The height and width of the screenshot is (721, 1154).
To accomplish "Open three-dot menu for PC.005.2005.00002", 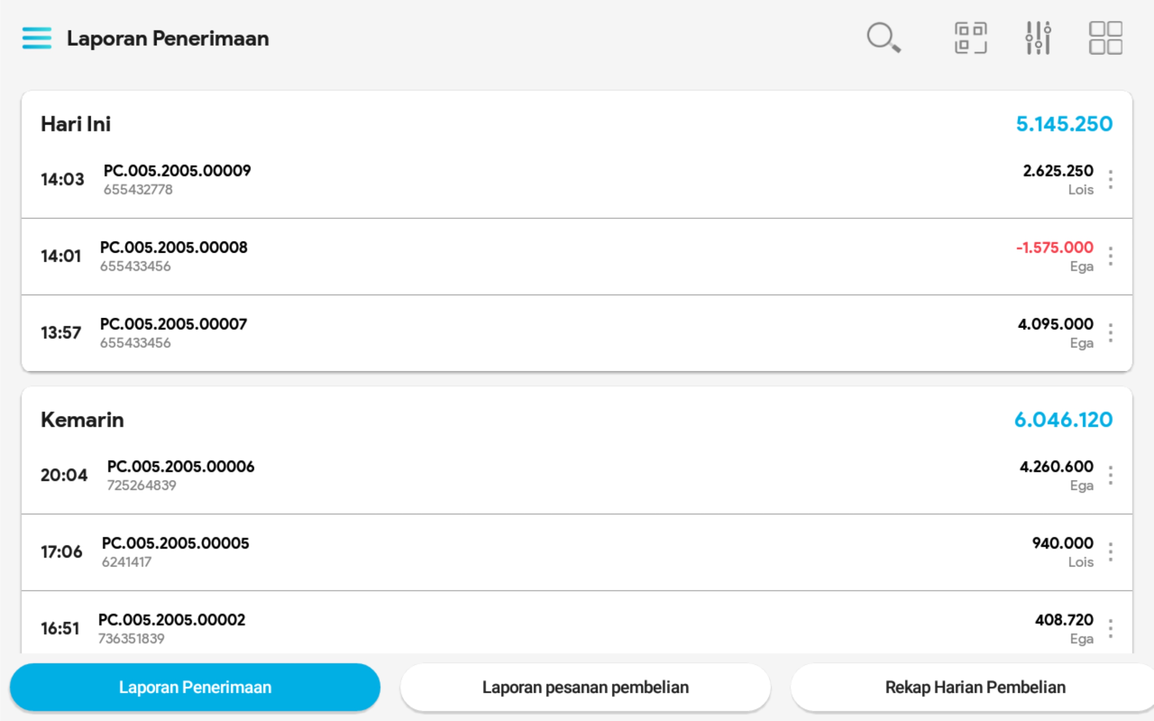I will coord(1111,628).
